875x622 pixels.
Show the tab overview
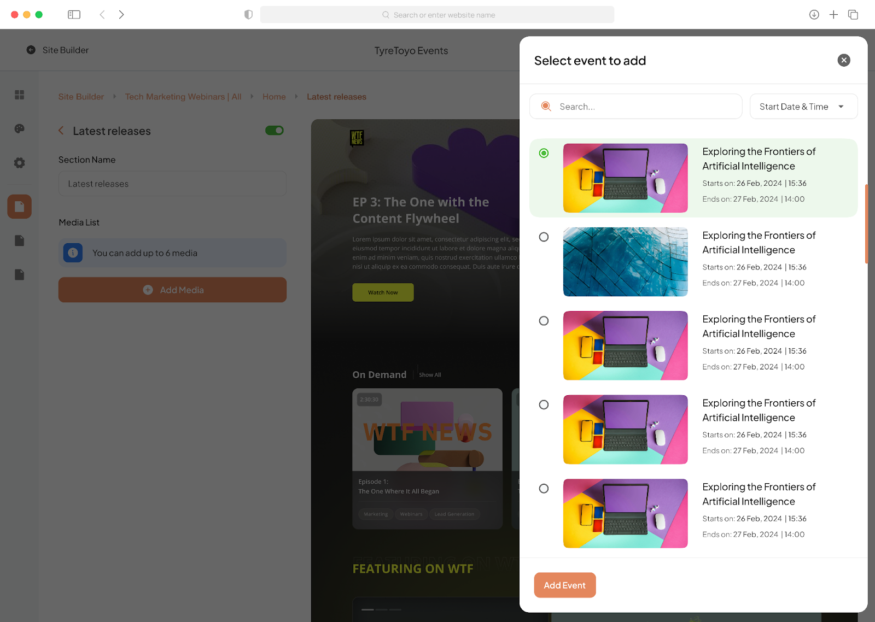[x=853, y=15]
